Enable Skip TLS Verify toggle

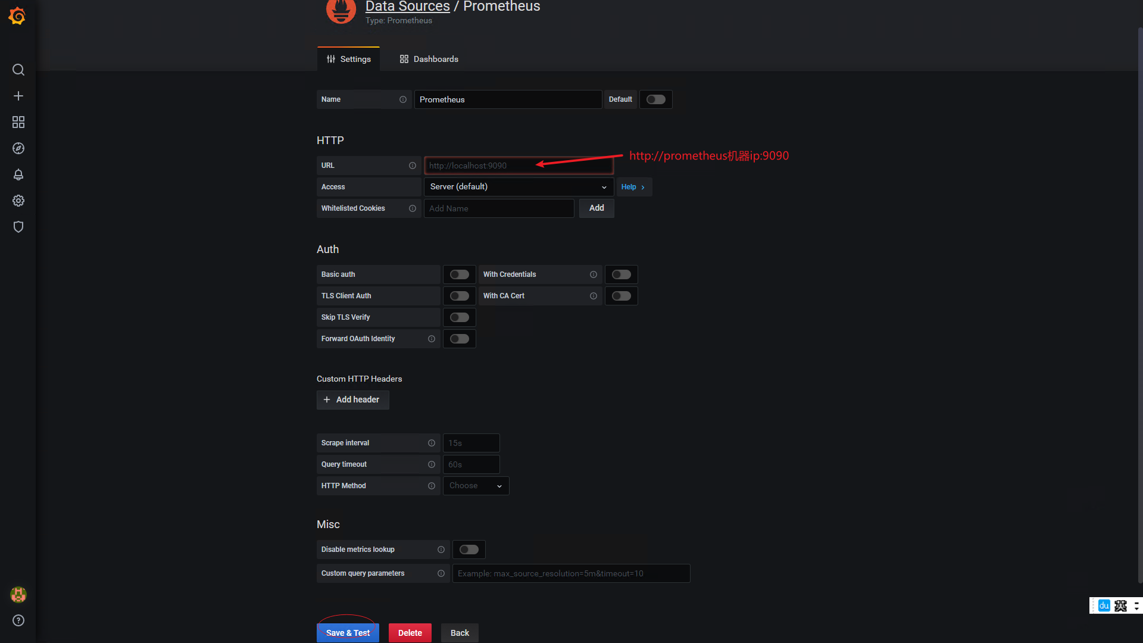459,317
